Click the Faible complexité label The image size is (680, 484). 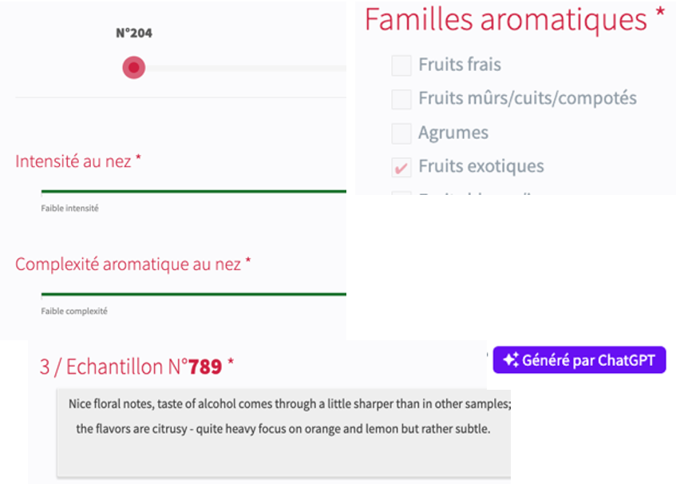(x=74, y=311)
